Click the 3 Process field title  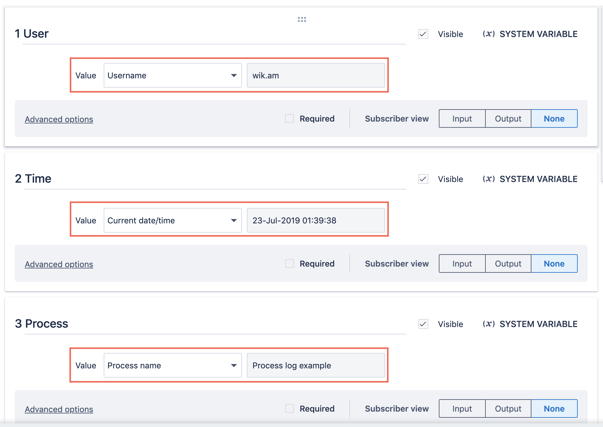[x=42, y=324]
